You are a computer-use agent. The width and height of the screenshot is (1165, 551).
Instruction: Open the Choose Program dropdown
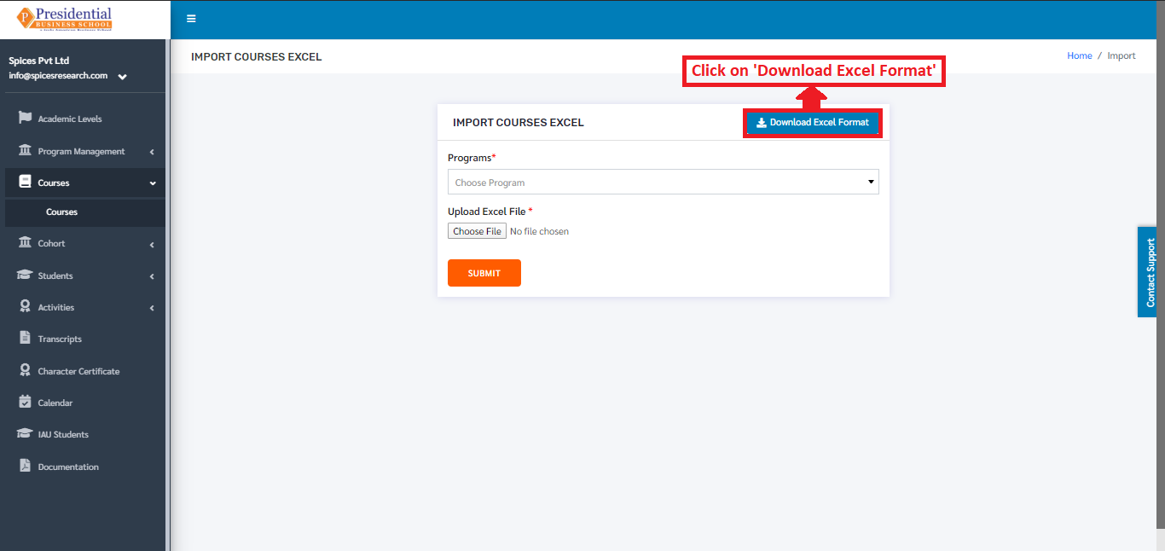click(663, 182)
